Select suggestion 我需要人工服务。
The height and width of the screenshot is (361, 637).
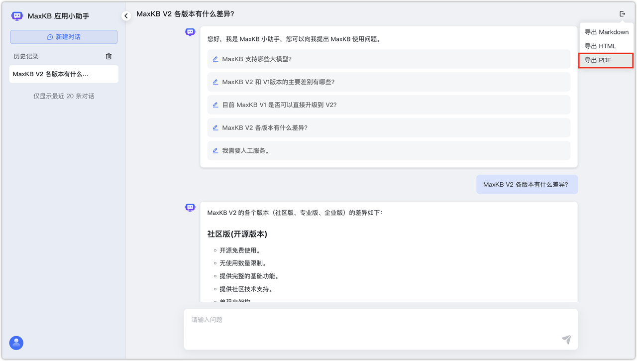[x=389, y=150]
